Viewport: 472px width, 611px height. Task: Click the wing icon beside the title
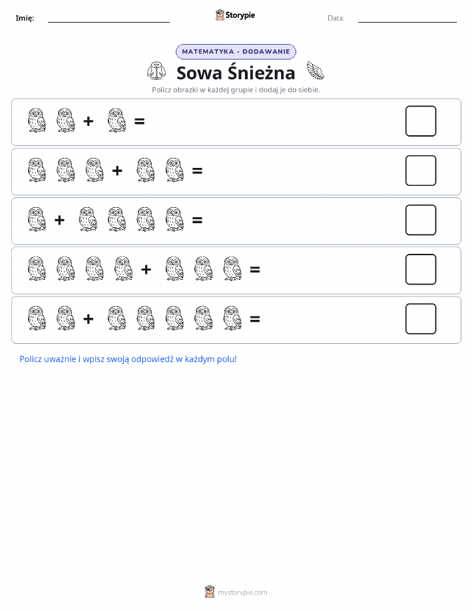(x=315, y=71)
